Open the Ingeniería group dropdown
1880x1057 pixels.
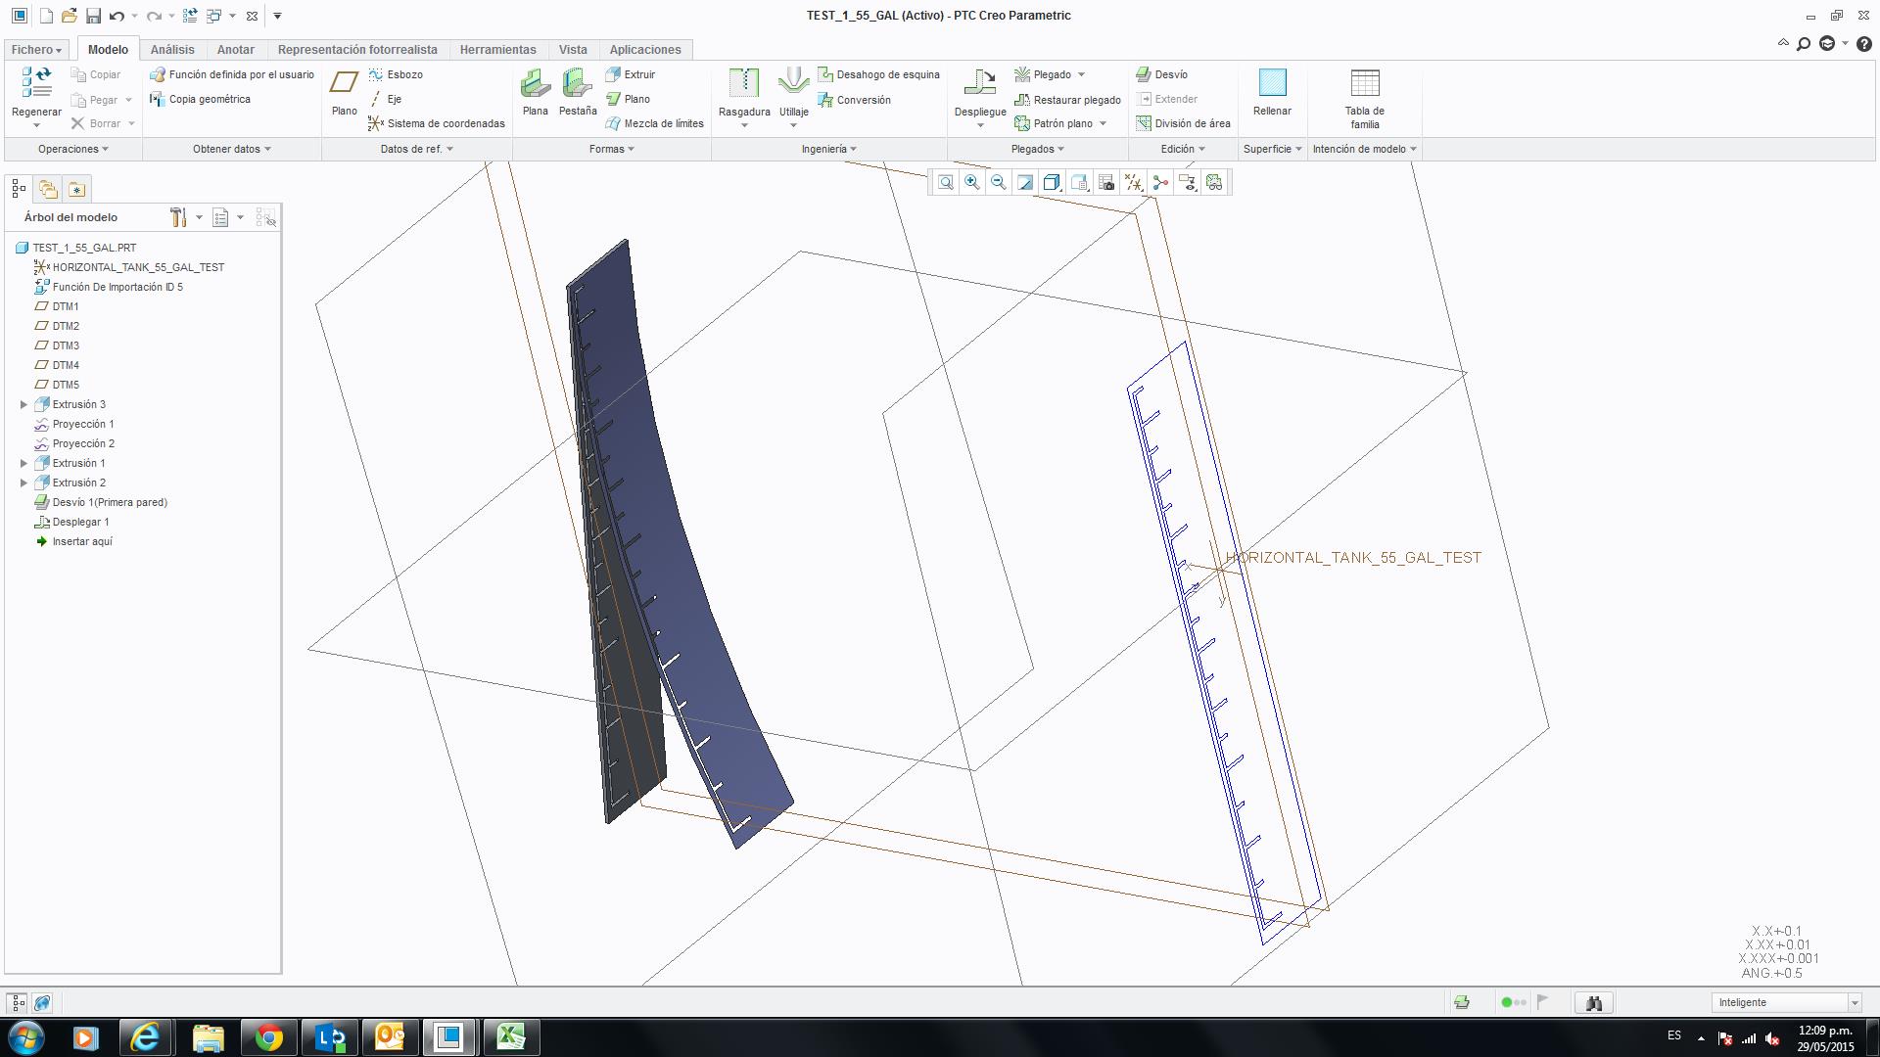[x=828, y=149]
